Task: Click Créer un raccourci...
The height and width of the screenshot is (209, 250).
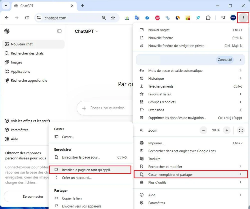Action: [x=90, y=178]
